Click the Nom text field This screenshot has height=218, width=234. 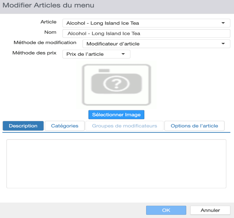click(x=146, y=33)
